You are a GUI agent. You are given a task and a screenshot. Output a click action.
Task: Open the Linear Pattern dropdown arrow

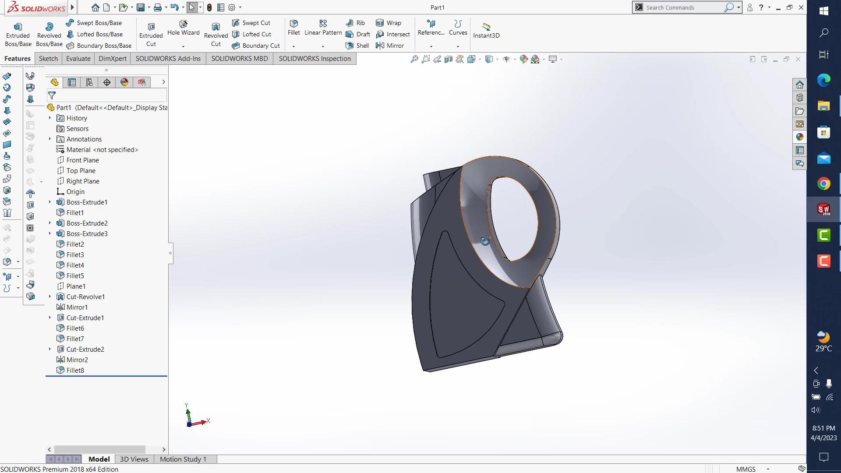[x=323, y=46]
